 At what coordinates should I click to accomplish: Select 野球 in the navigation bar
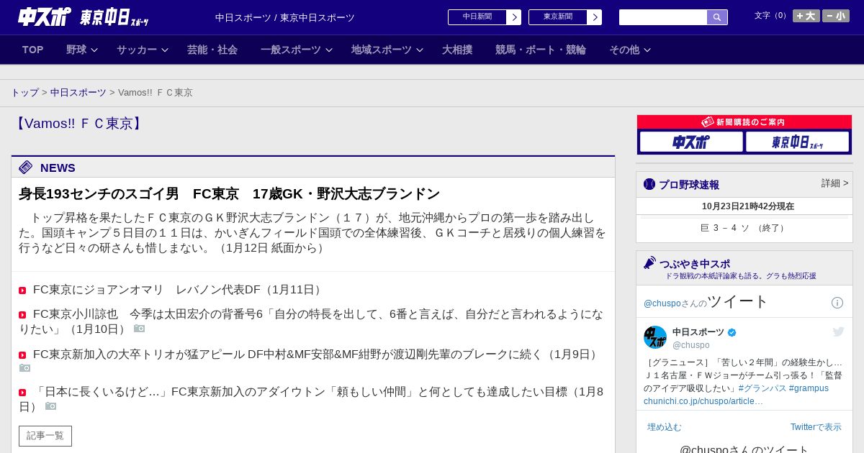click(x=76, y=50)
